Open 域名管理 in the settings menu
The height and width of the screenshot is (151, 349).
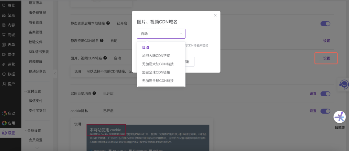[36, 23]
